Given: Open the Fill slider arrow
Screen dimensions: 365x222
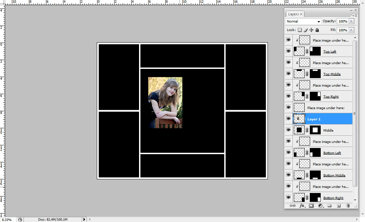Looking at the screenshot, I should (351, 30).
